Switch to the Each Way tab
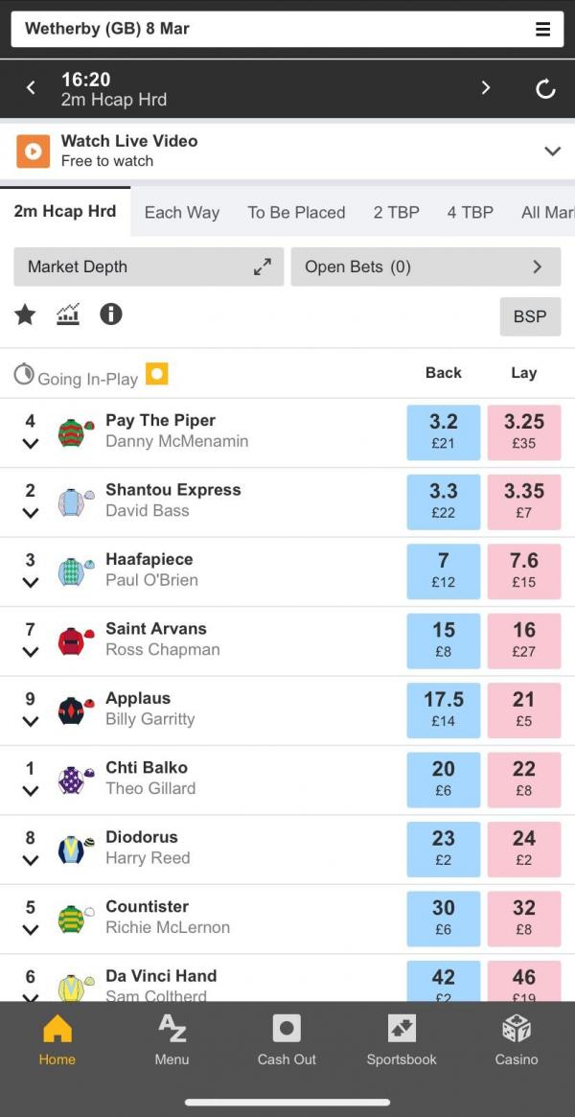The width and height of the screenshot is (575, 1117). tap(182, 212)
